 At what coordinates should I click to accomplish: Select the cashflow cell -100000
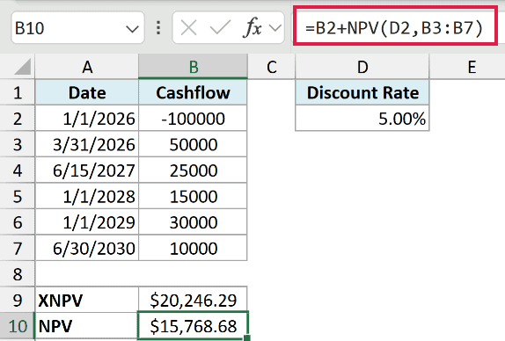[193, 119]
